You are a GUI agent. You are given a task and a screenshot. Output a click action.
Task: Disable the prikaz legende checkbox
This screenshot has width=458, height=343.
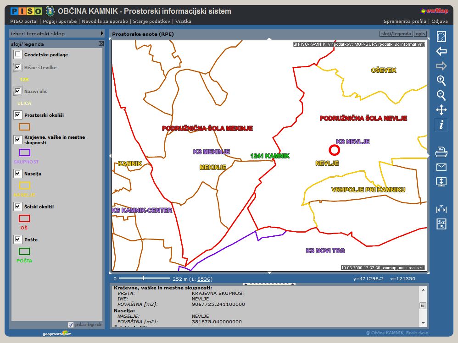coord(71,325)
